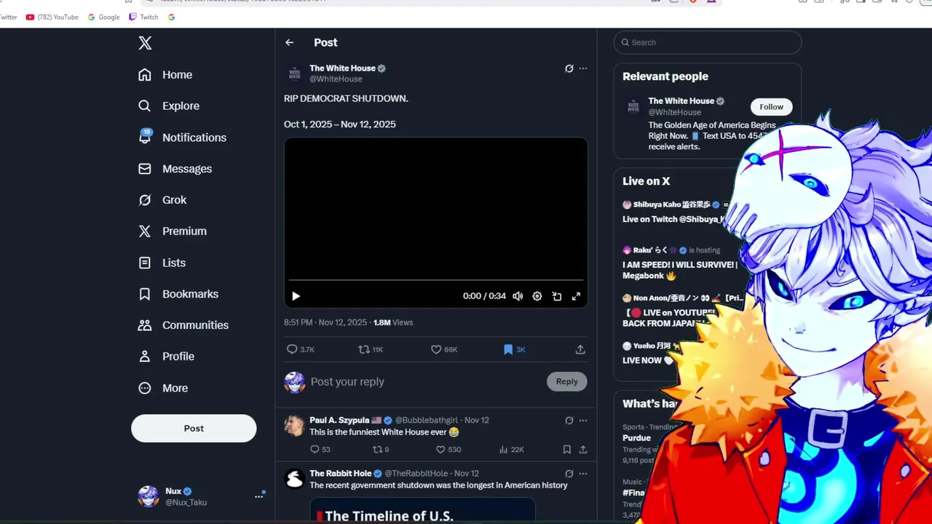Click the X logo in sidebar
Screen dimensions: 932x524
click(145, 43)
